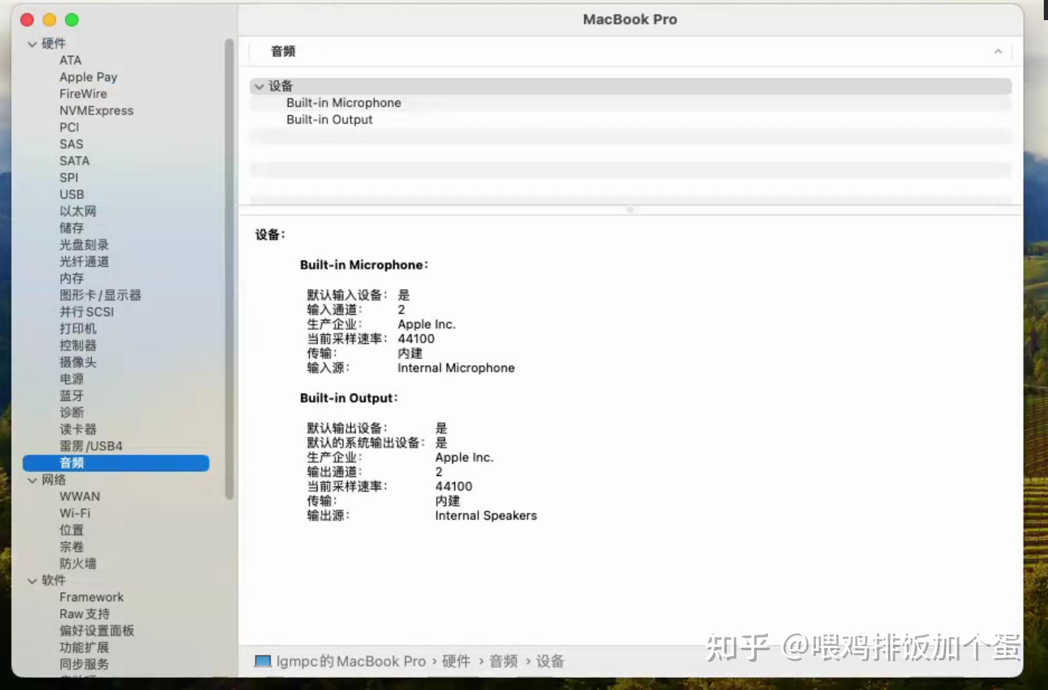1048x690 pixels.
Task: Select 宗卷 in sidebar
Action: click(72, 547)
